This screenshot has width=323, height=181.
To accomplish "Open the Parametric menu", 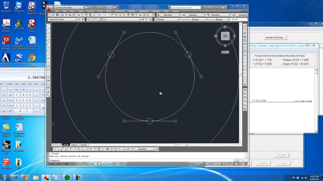I will click(x=144, y=11).
